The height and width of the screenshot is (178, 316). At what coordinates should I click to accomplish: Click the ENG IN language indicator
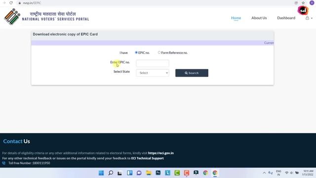278,173
